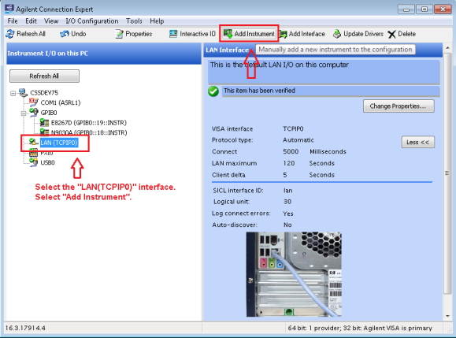Click the computer rear-panel LAN photo
The height and width of the screenshot is (338, 456).
[x=294, y=274]
